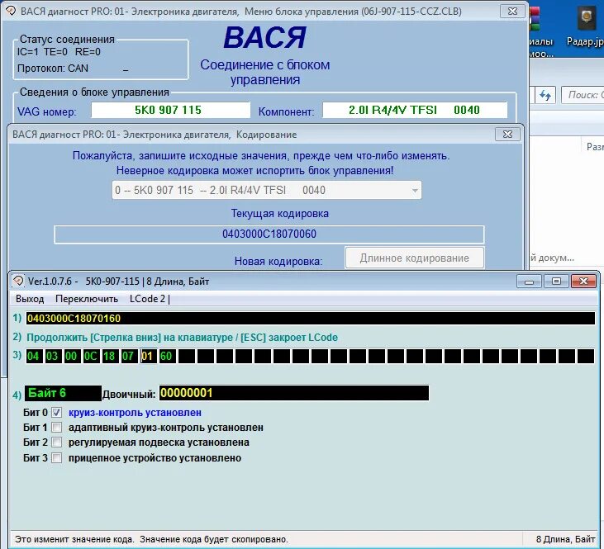Select byte 0C in the byte row
Viewport: 604px width, 549px height.
pos(91,356)
